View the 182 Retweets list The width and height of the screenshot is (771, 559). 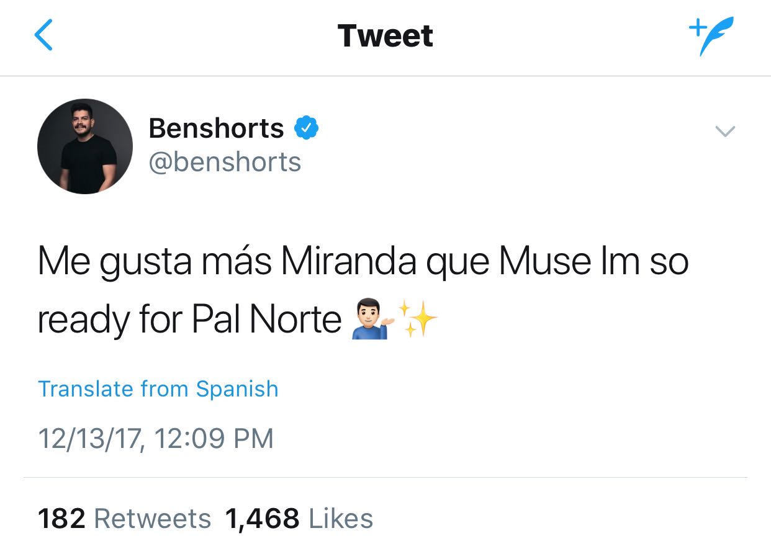(x=125, y=519)
